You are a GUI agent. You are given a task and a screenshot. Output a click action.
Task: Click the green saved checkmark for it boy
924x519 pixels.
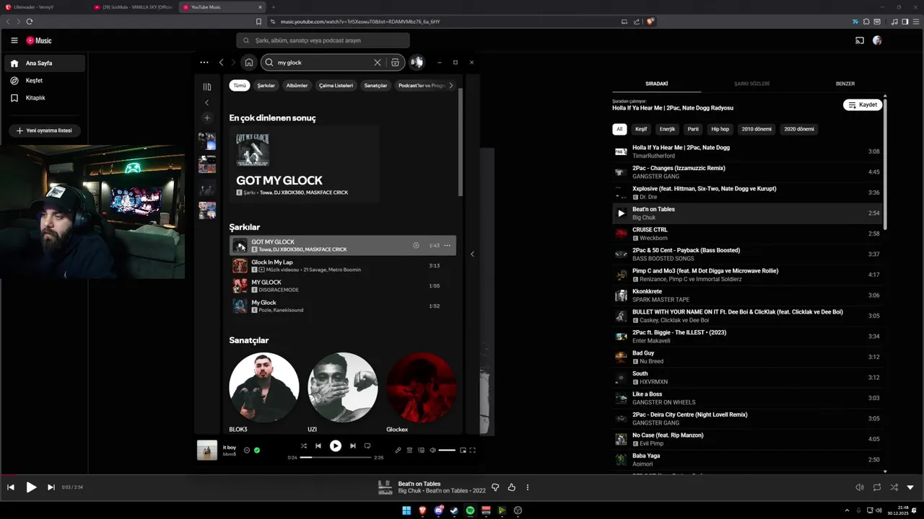click(257, 451)
